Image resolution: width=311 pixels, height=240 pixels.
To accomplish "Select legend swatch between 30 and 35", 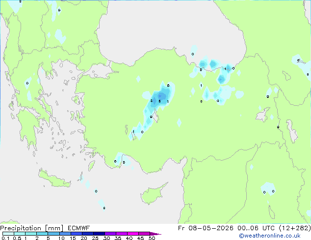I will pyautogui.click(x=110, y=234).
